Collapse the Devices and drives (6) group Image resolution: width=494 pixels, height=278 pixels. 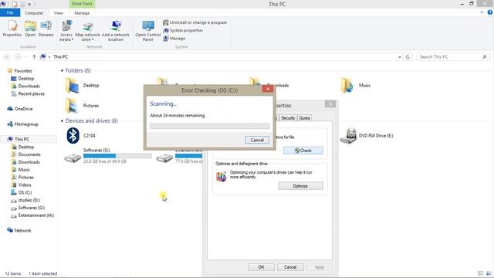pyautogui.click(x=62, y=120)
